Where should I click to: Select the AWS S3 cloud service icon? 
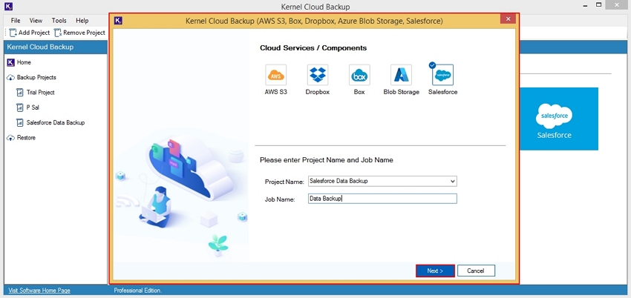pos(275,75)
